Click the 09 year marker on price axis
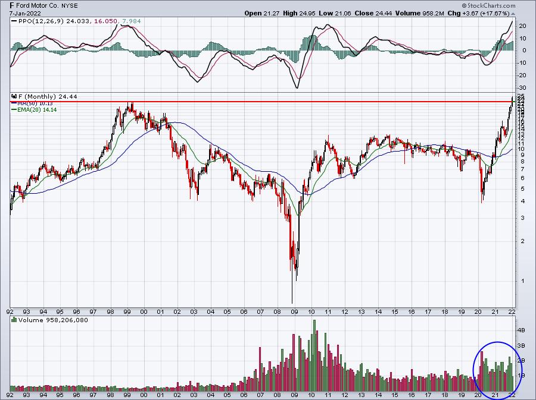Screen dimensions: 536x400 pyautogui.click(x=294, y=311)
